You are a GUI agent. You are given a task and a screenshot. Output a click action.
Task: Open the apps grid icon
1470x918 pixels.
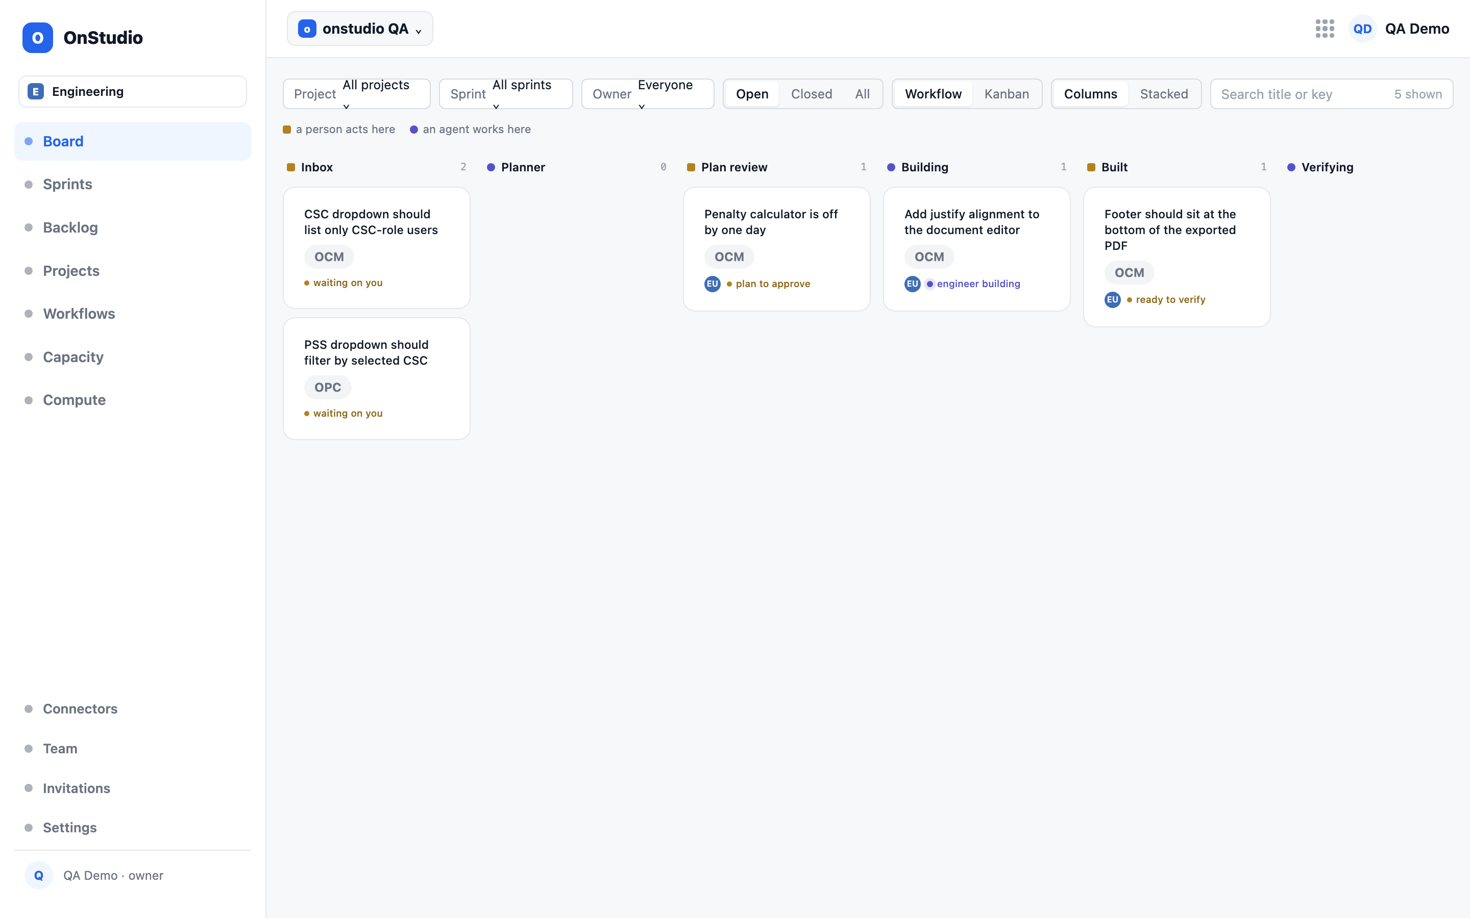(1324, 29)
